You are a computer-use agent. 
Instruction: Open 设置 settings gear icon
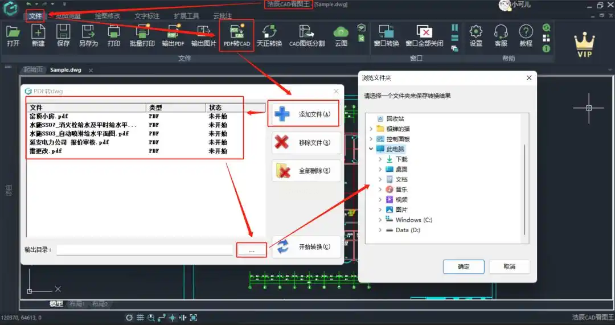(x=475, y=35)
